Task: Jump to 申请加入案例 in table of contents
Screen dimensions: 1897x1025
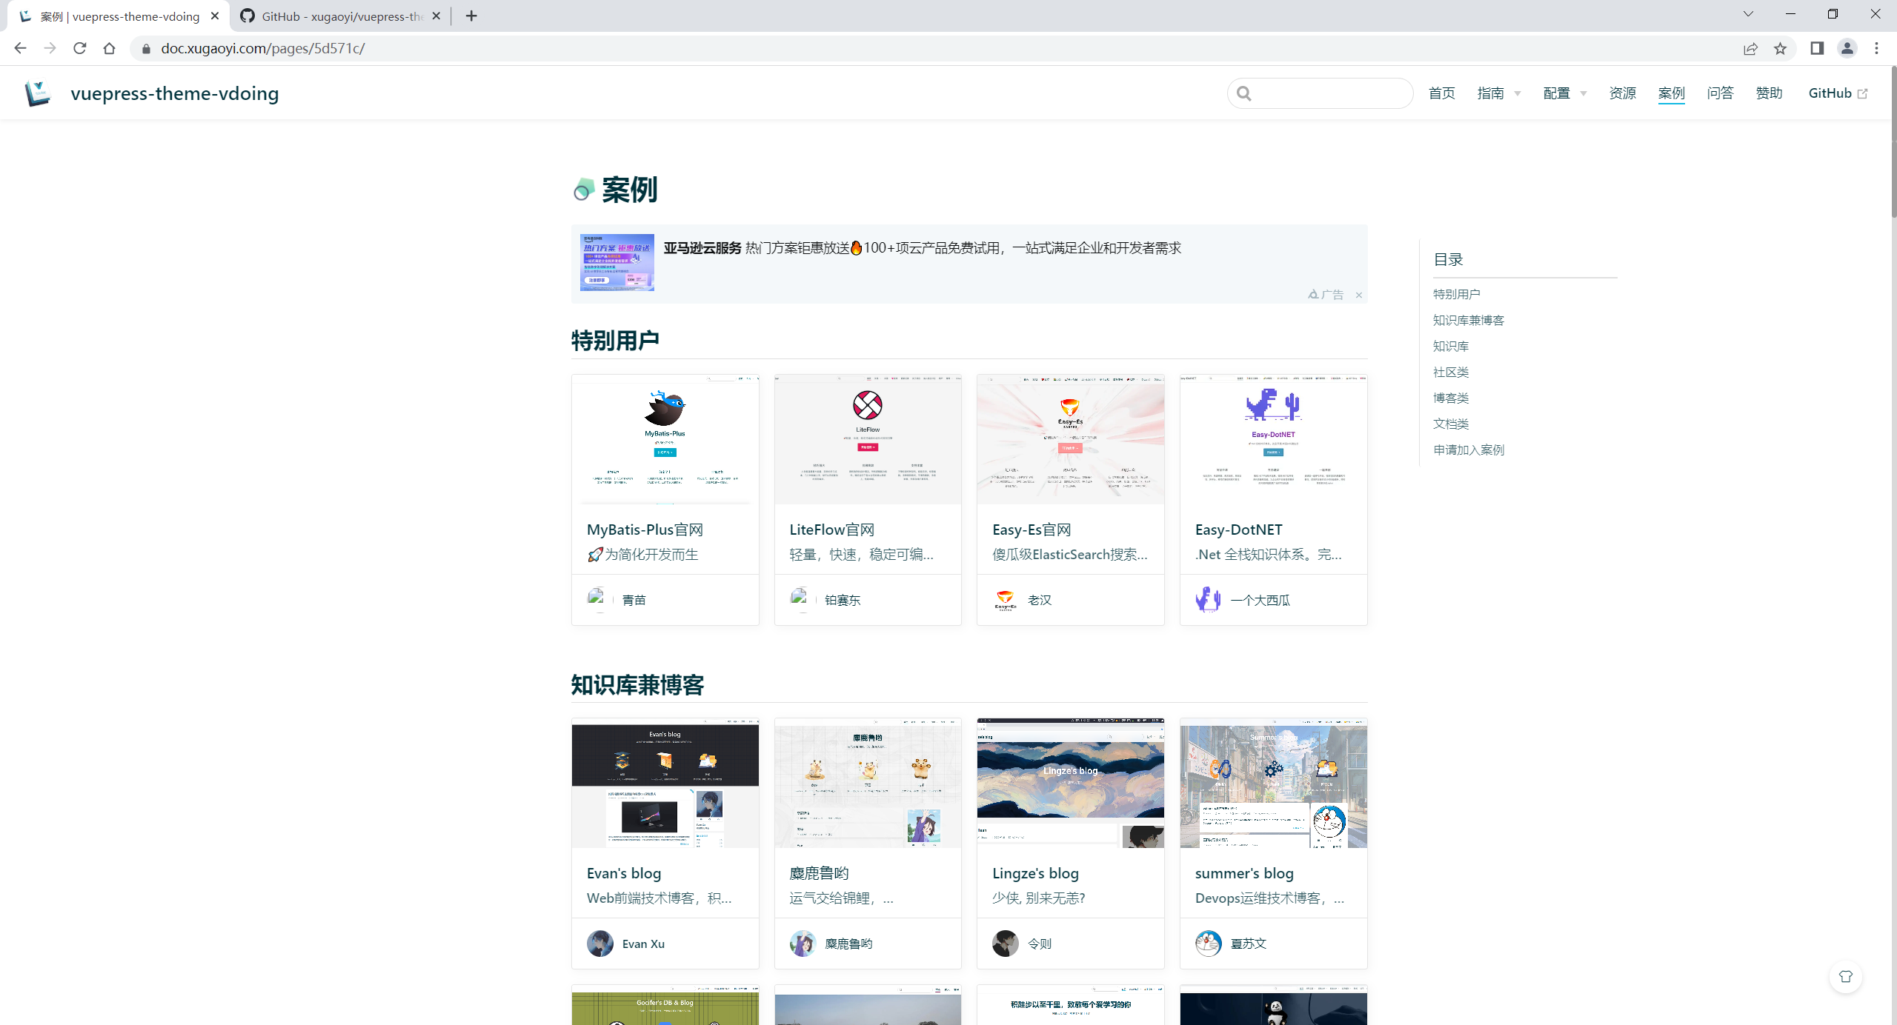Action: [1468, 450]
